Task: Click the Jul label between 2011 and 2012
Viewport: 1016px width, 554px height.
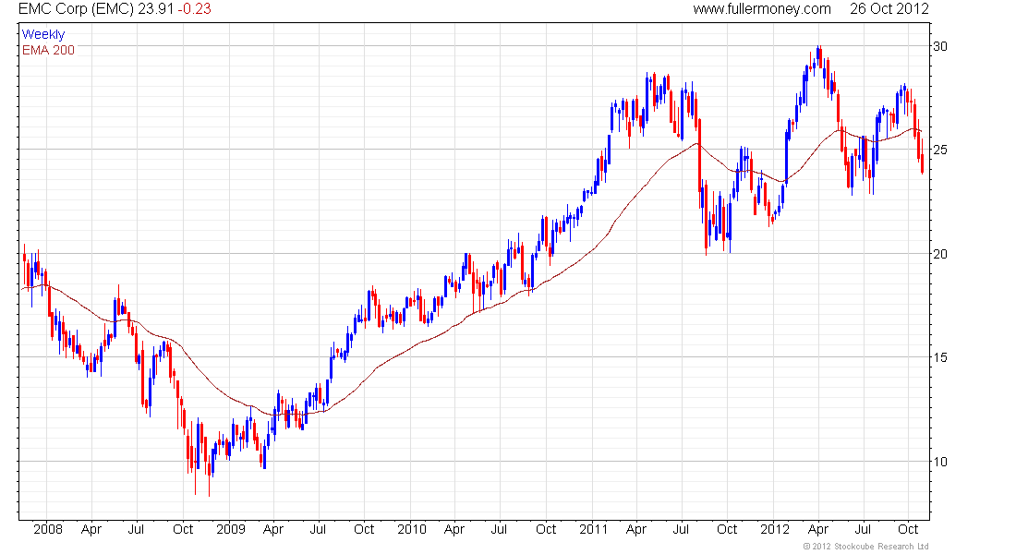Action: 681,529
